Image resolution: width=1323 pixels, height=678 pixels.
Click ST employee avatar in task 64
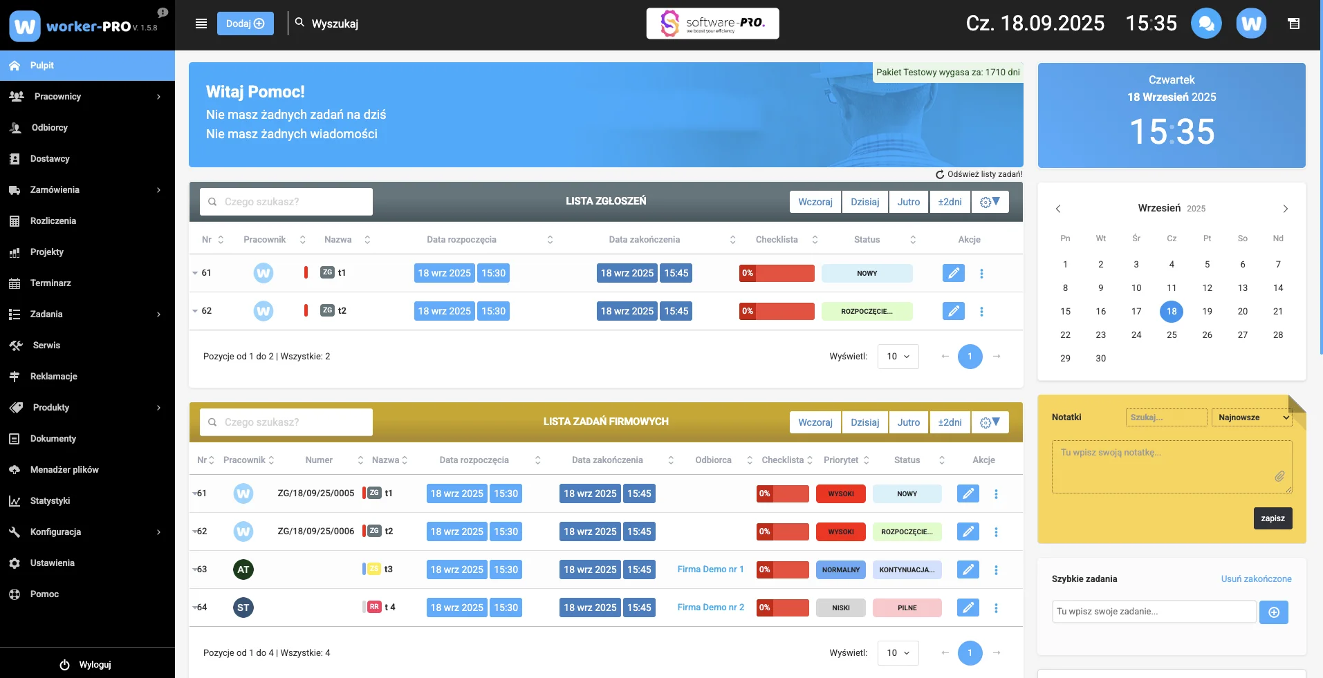(x=243, y=608)
